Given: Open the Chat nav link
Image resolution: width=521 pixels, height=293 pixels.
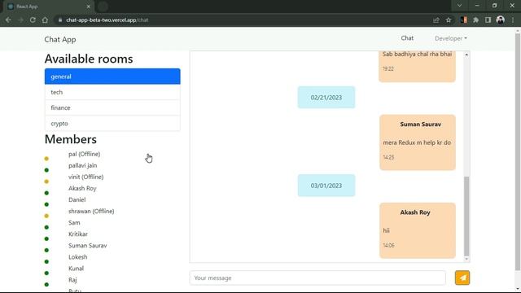Looking at the screenshot, I should [x=407, y=38].
